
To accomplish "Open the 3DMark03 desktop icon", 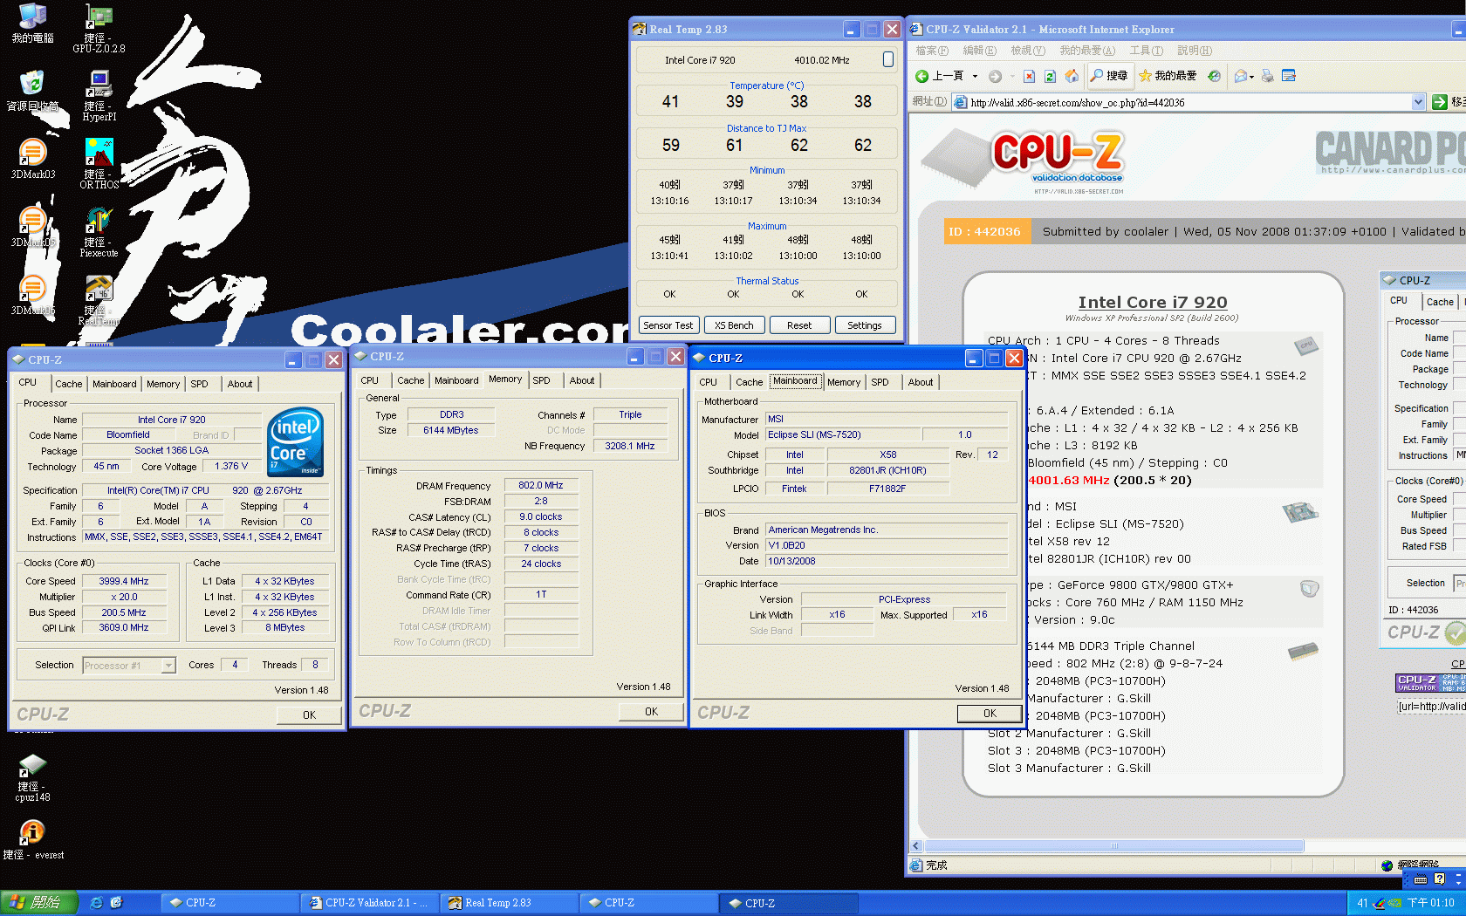I will click(x=32, y=159).
